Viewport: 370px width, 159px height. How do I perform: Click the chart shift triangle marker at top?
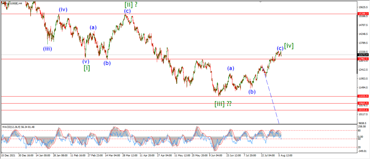point(260,2)
